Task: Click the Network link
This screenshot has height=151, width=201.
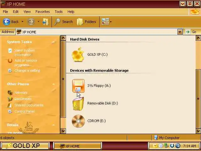Action: (21, 92)
